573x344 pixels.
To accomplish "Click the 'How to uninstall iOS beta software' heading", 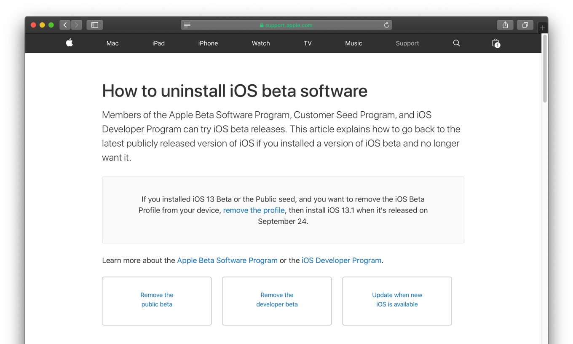I will coord(235,91).
